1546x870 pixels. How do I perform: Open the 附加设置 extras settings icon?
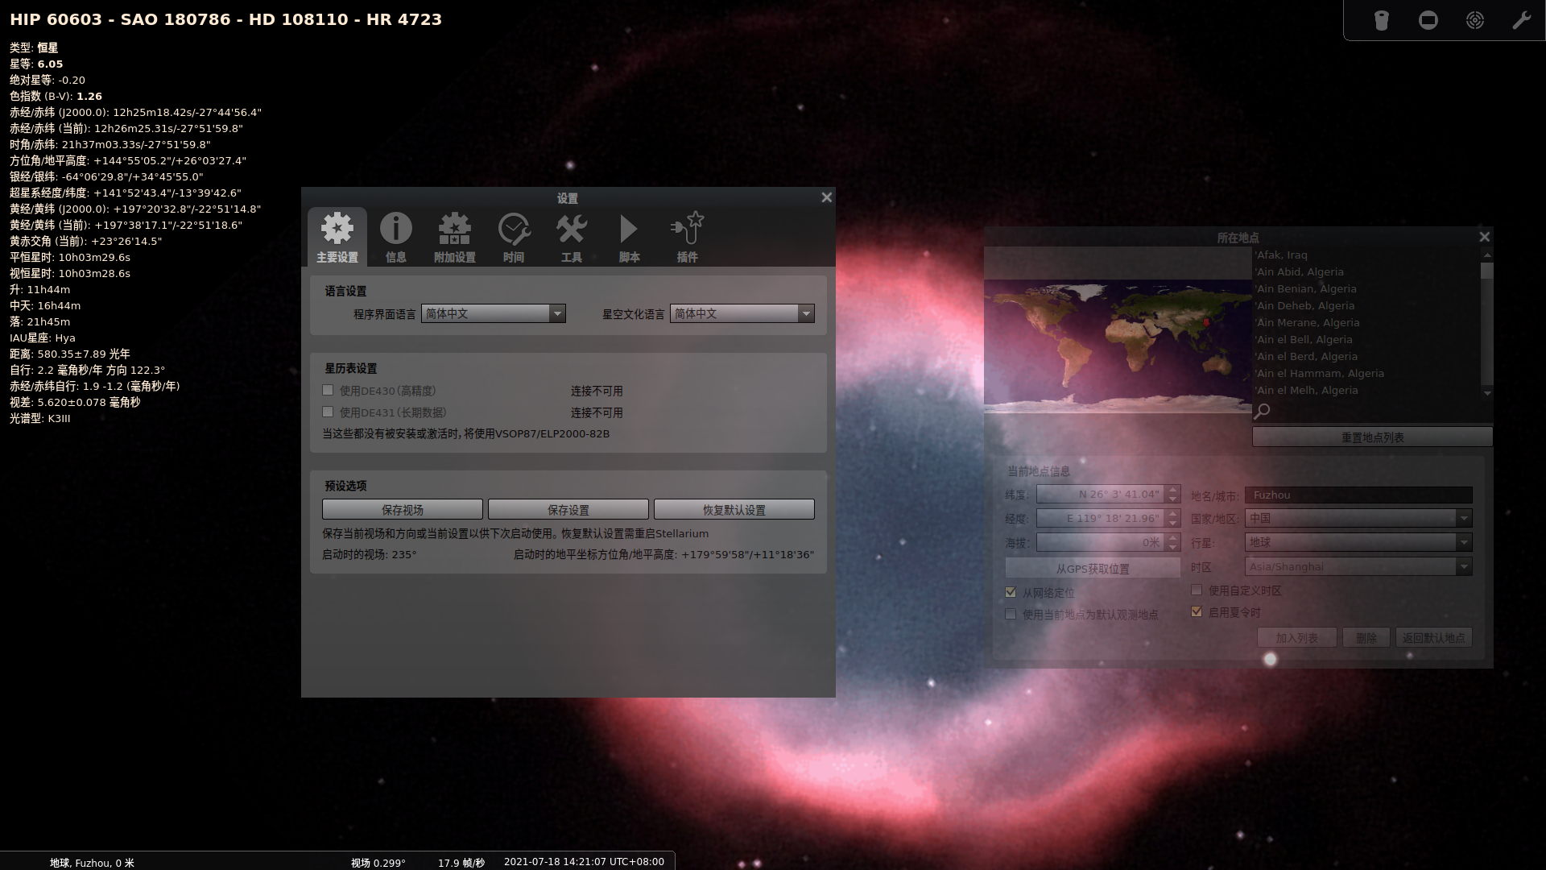tap(454, 237)
